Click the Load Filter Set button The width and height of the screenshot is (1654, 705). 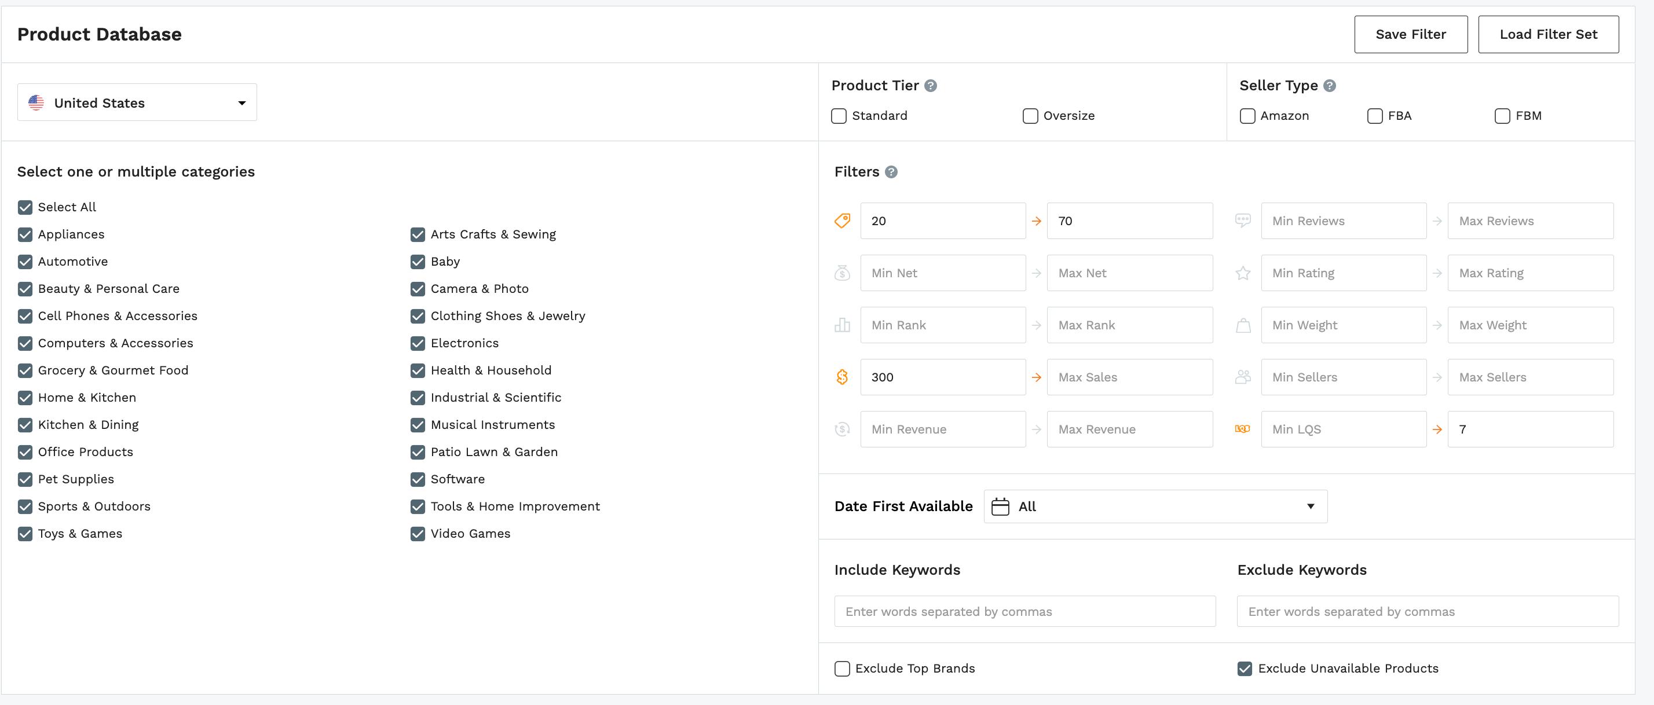pos(1549,34)
